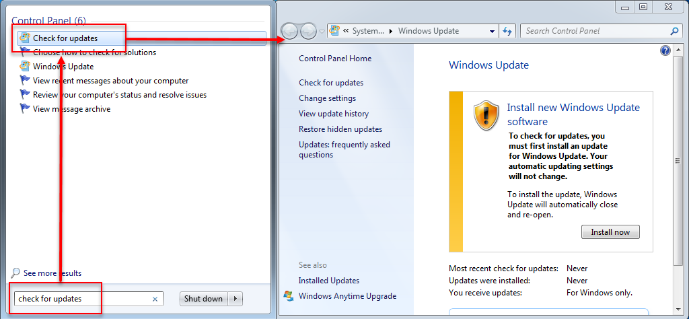Click the scrollbar up arrow
The image size is (689, 319).
tap(678, 50)
